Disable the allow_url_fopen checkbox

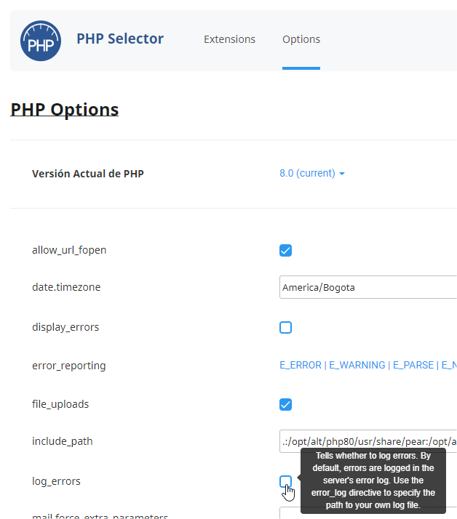click(x=286, y=251)
